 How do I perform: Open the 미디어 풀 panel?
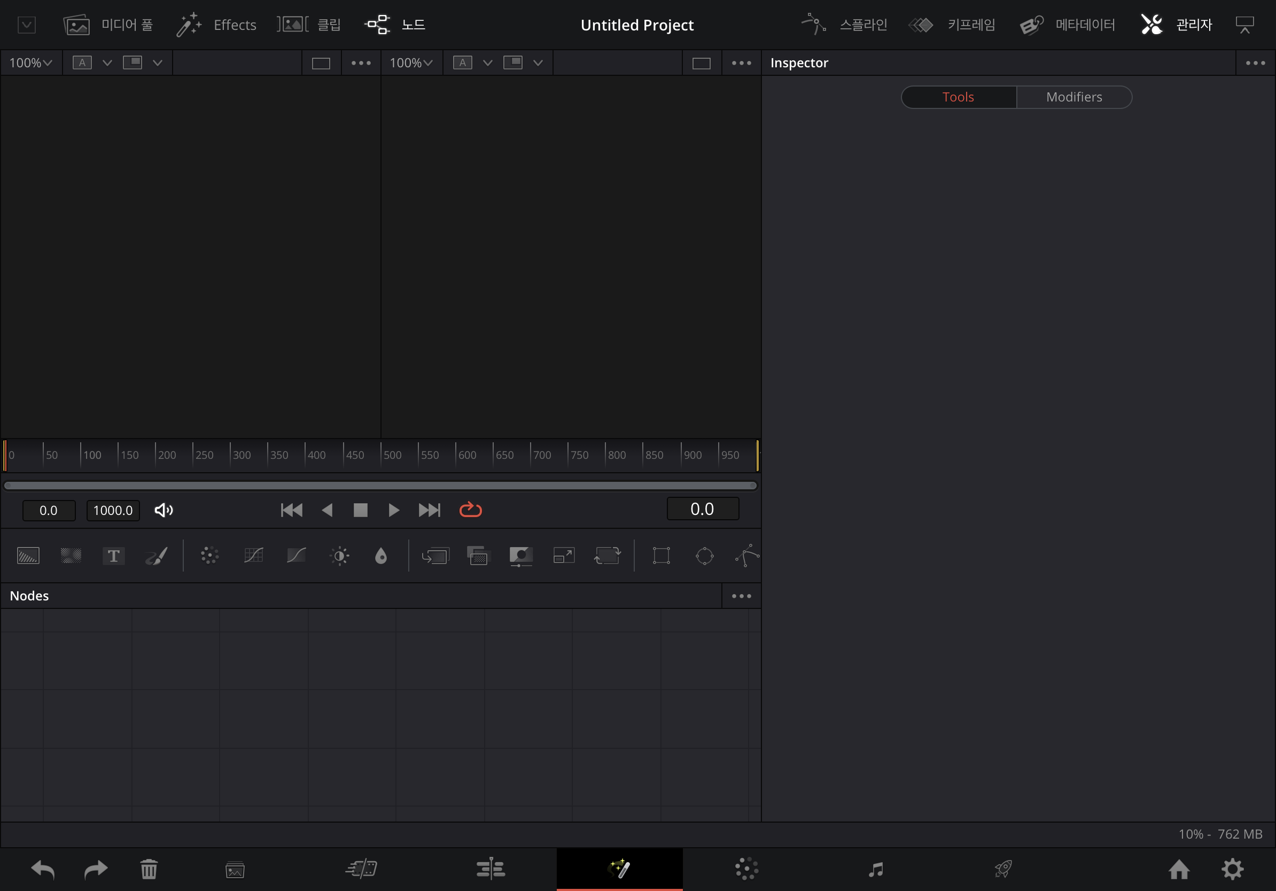pos(108,25)
